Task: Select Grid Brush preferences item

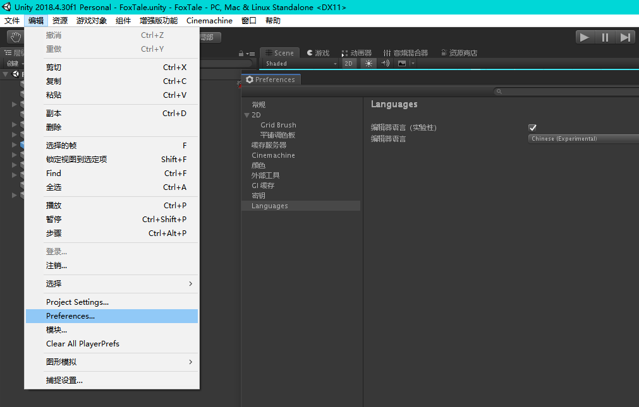Action: click(x=278, y=125)
